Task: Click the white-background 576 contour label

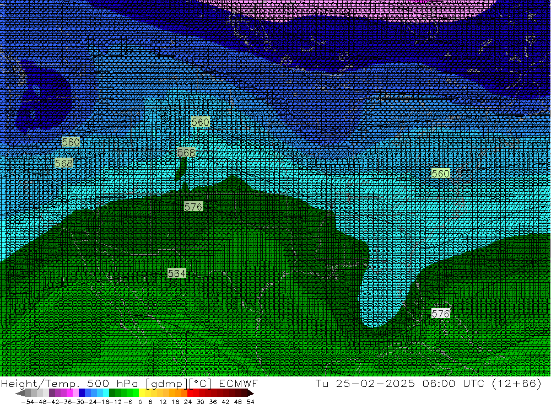Action: pos(441,313)
